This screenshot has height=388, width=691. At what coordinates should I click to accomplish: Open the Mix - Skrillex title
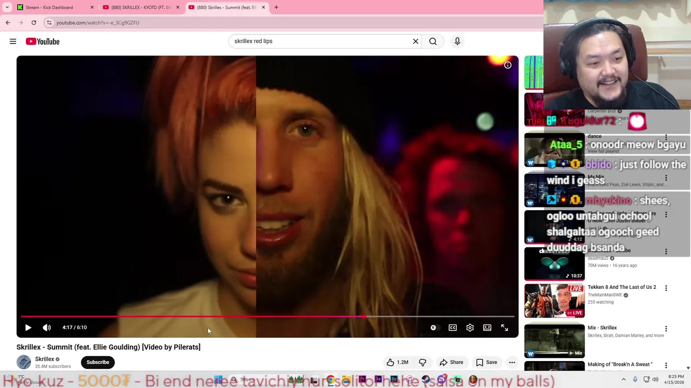[x=602, y=328]
